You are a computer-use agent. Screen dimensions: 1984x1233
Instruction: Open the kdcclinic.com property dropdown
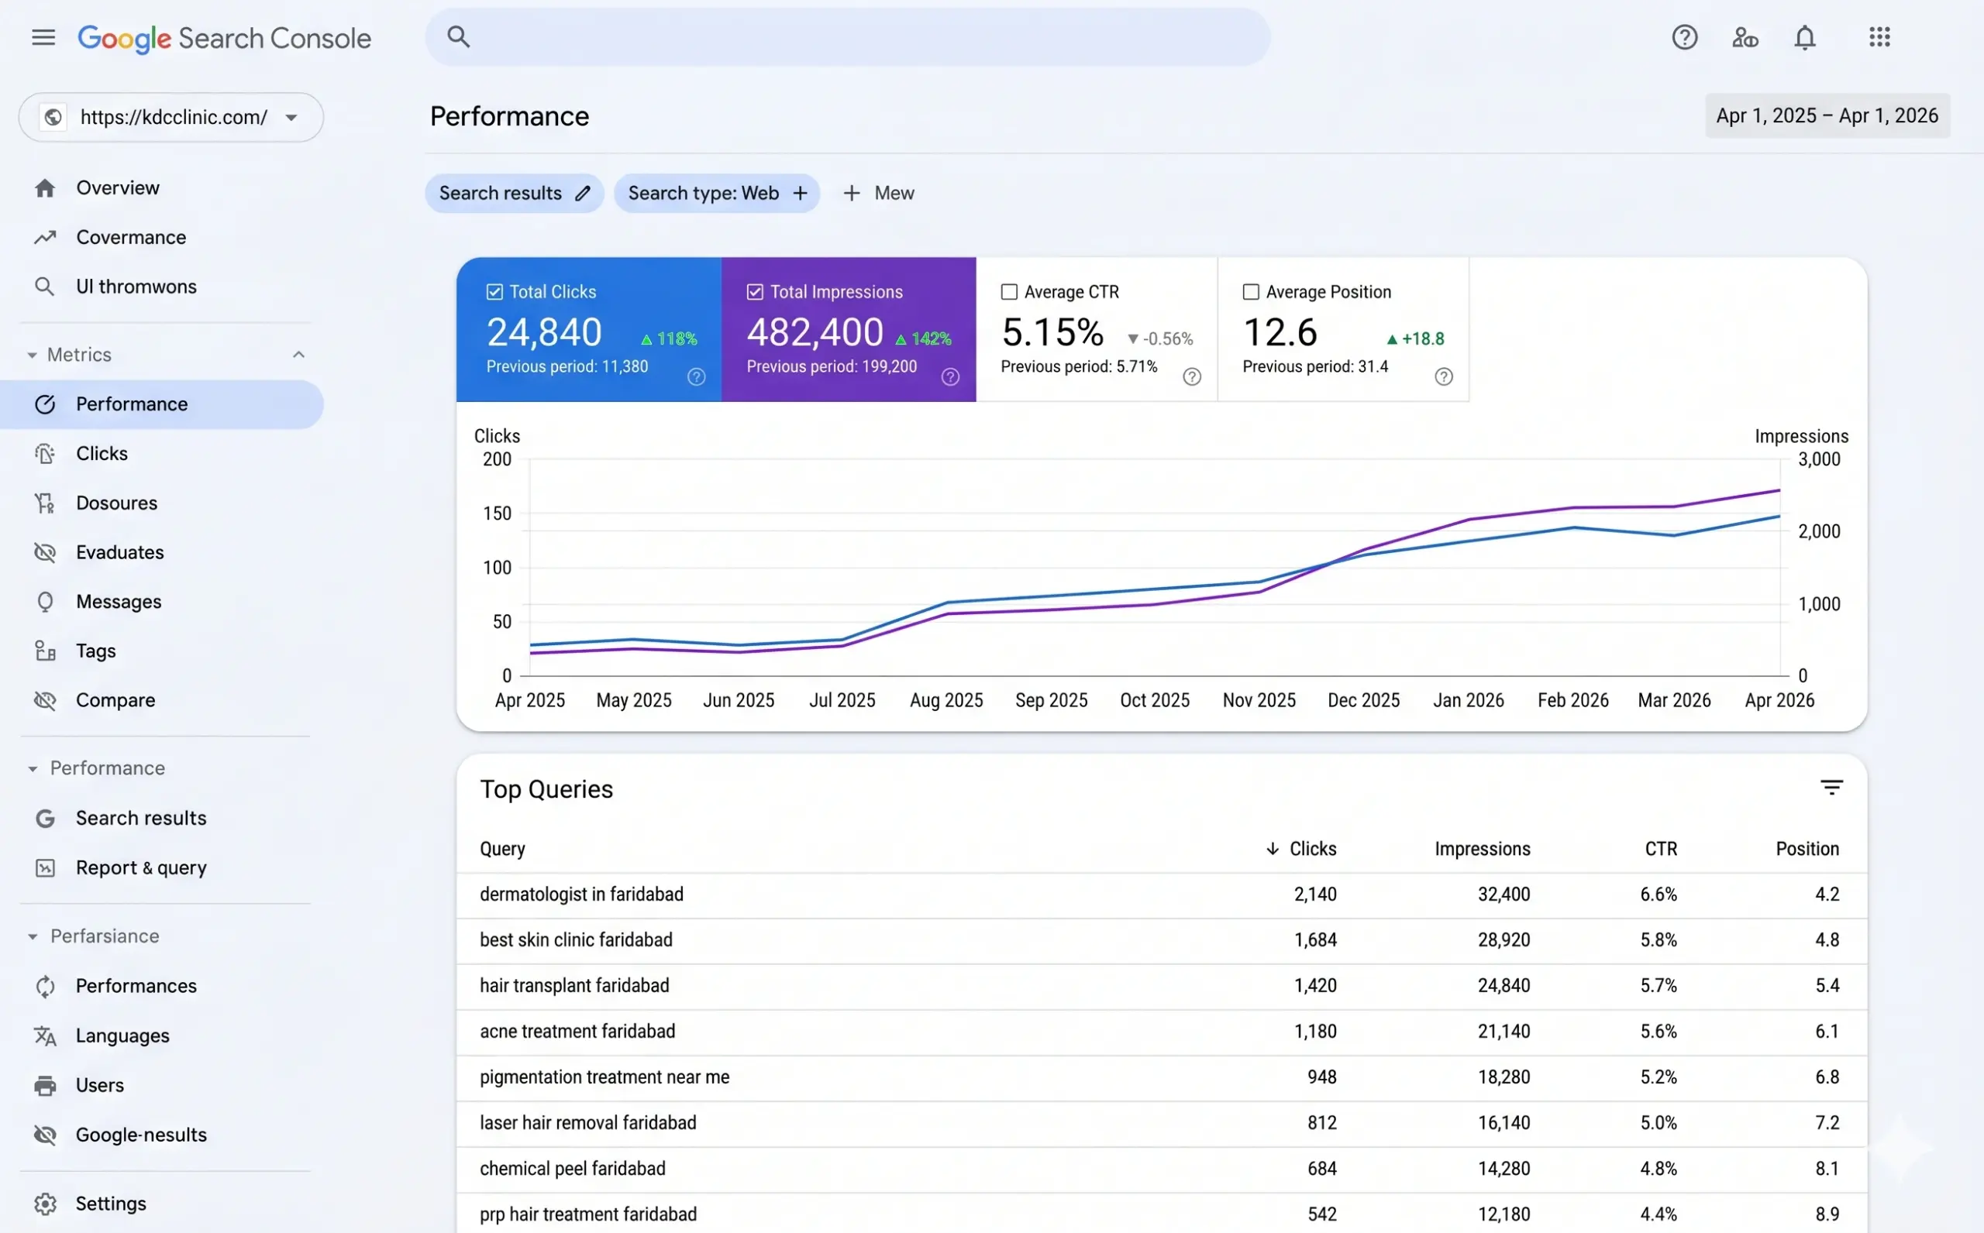(171, 118)
